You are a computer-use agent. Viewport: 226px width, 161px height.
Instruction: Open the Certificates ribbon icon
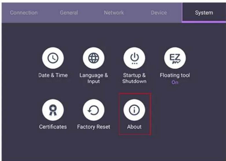[53, 110]
